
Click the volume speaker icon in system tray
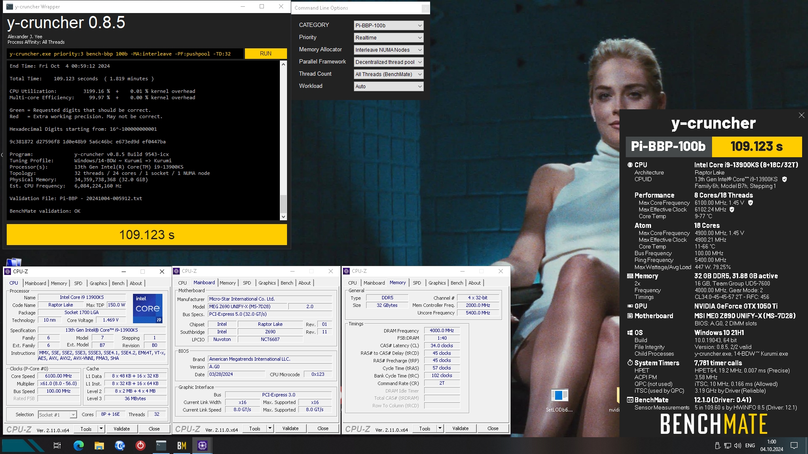click(x=737, y=446)
